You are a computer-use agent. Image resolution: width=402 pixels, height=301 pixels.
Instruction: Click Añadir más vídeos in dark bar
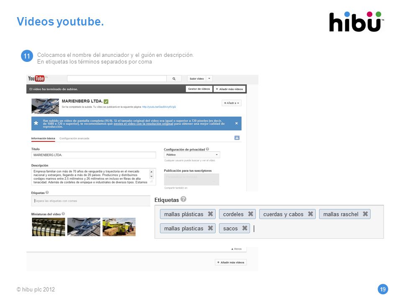[229, 89]
